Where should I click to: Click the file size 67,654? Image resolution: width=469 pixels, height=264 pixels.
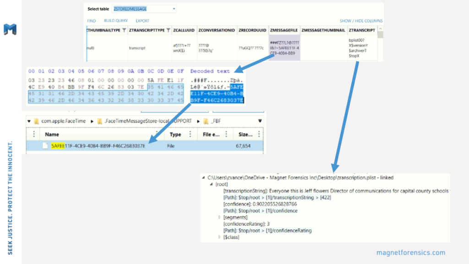[243, 146]
